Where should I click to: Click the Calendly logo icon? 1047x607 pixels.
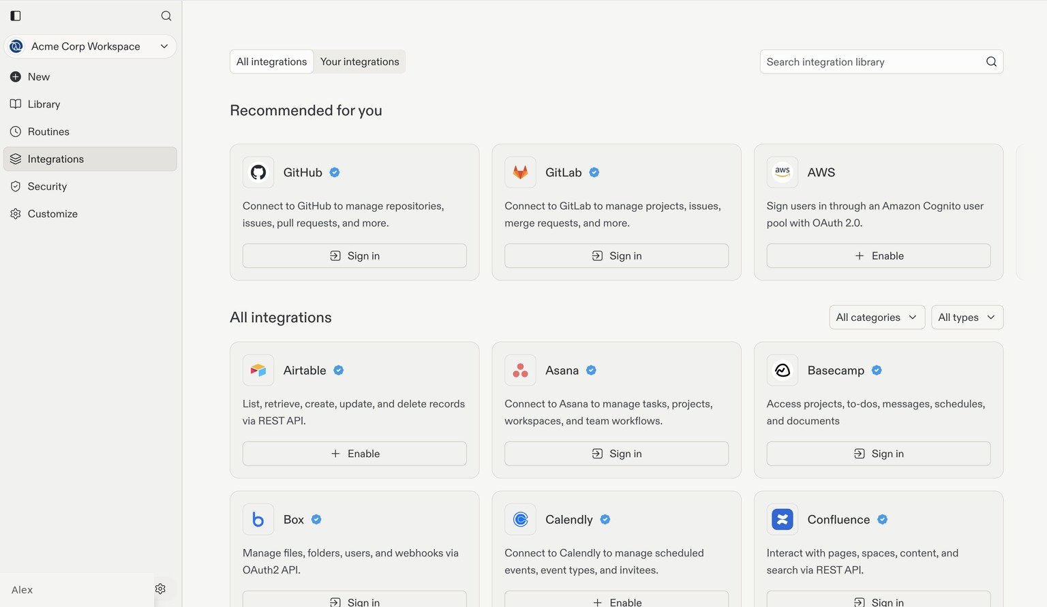520,520
